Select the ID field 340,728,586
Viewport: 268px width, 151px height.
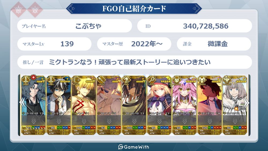coord(195,26)
